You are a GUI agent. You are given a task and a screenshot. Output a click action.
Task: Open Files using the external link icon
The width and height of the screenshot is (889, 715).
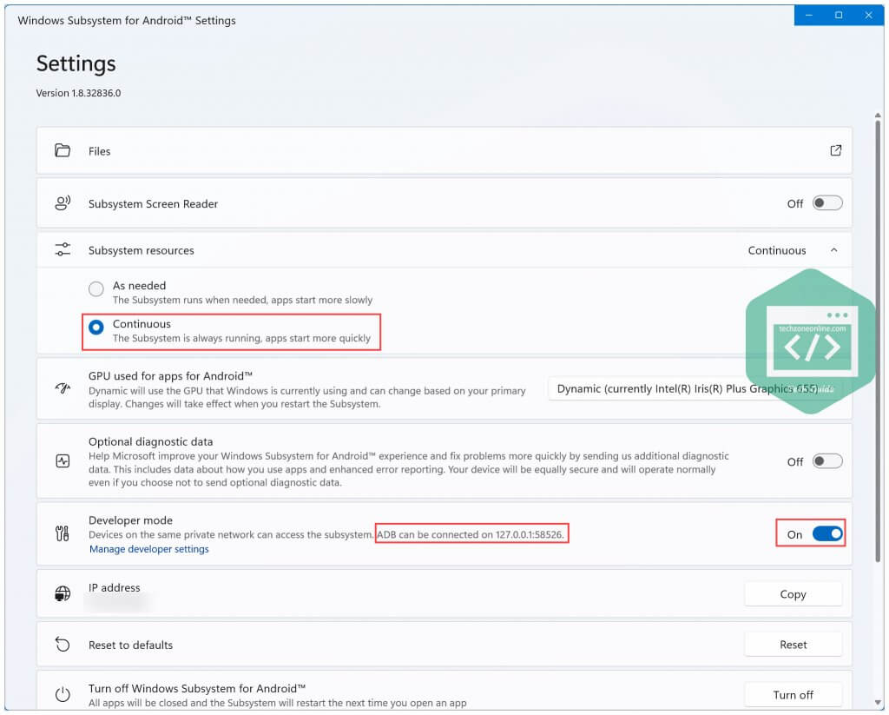tap(835, 149)
